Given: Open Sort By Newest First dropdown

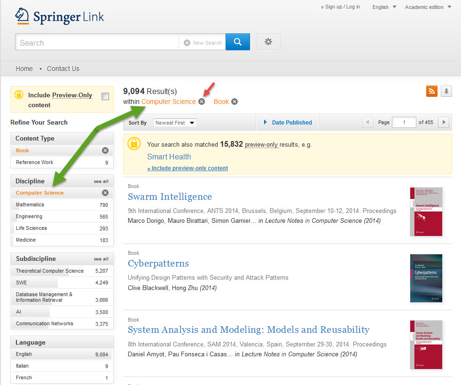Looking at the screenshot, I should click(175, 123).
